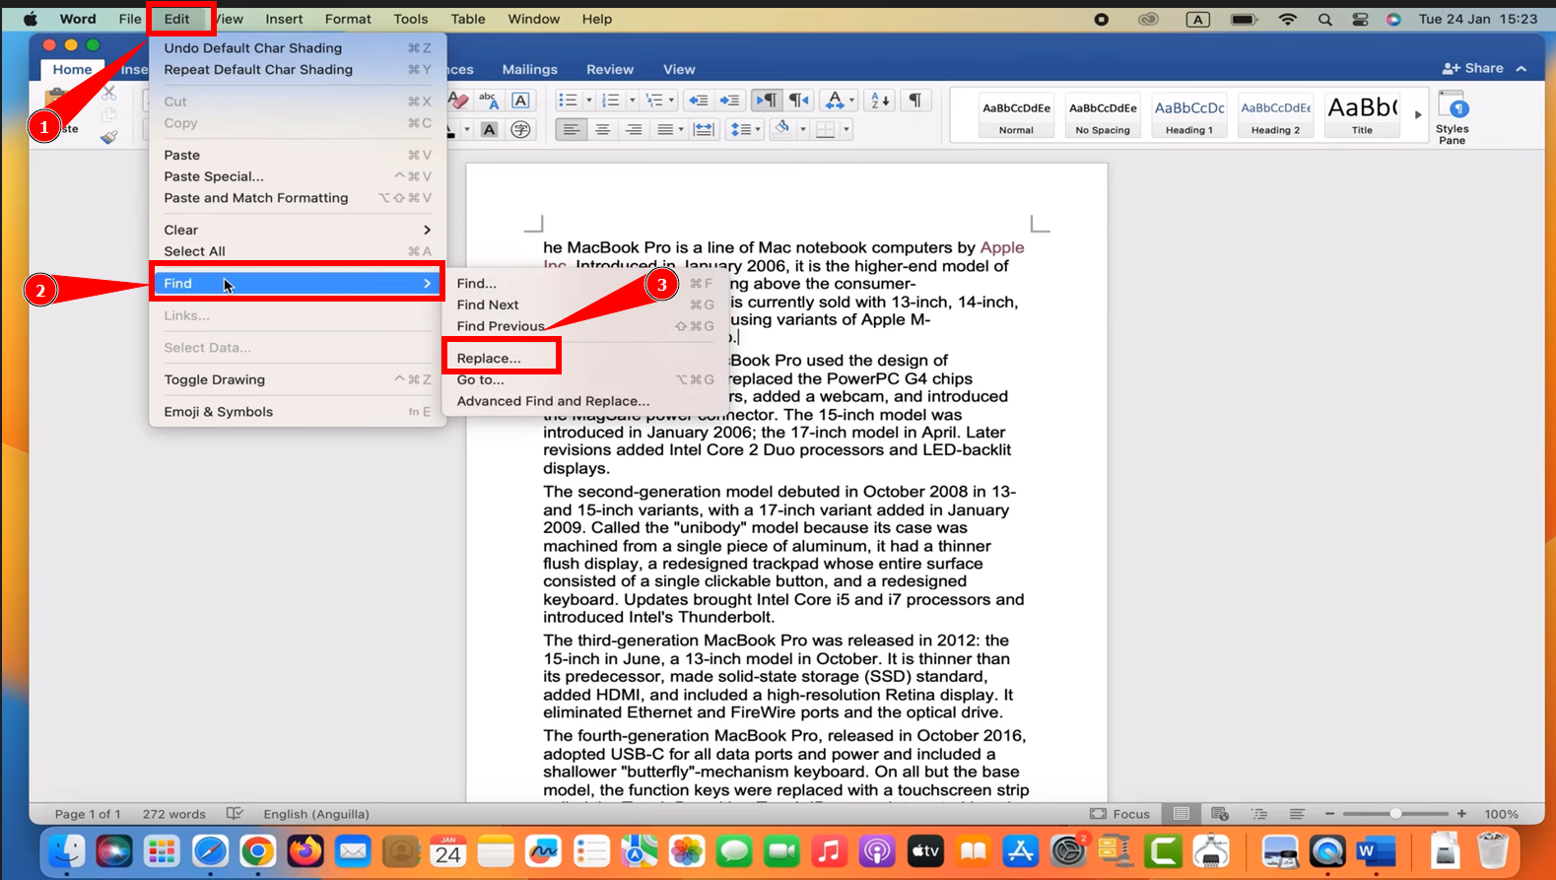The image size is (1556, 880).
Task: Decrease the paragraph indent
Action: coord(698,101)
